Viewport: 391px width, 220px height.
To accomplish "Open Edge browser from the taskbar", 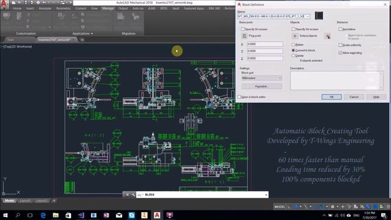I will click(x=43, y=215).
